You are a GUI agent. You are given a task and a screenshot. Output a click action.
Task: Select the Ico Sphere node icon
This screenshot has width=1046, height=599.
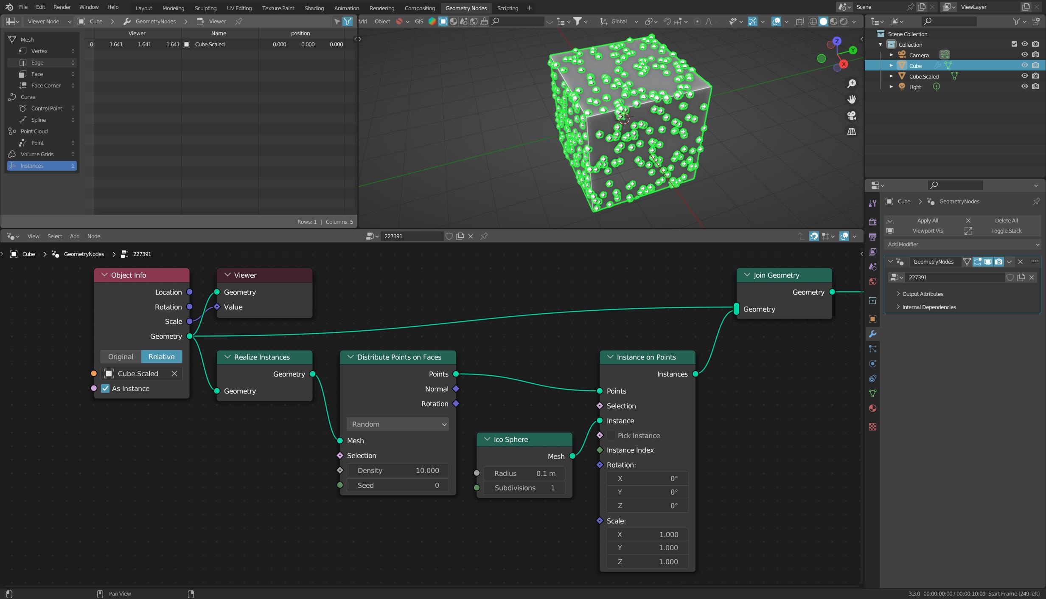coord(488,439)
